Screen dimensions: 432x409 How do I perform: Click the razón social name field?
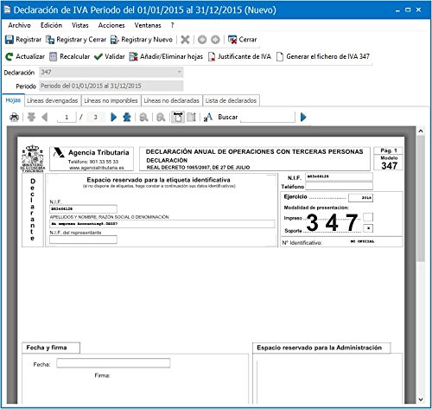click(162, 224)
